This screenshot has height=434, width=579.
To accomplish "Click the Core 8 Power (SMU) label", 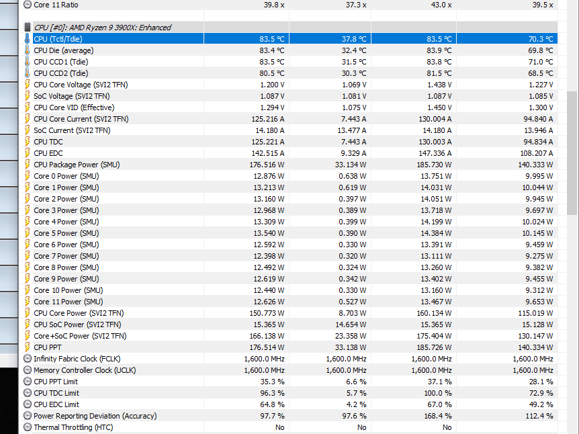I will 66,267.
